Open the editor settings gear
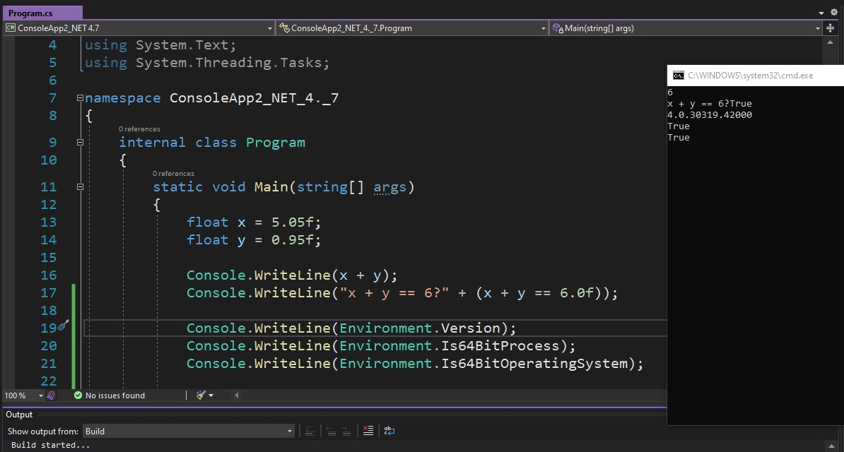 (834, 13)
